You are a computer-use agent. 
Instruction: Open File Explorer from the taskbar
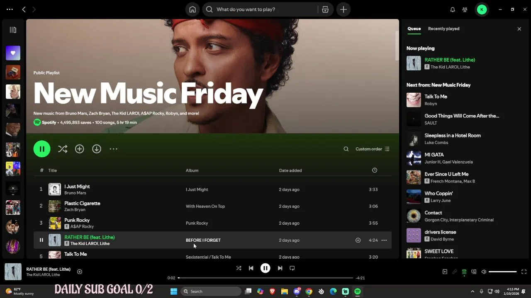(285, 291)
